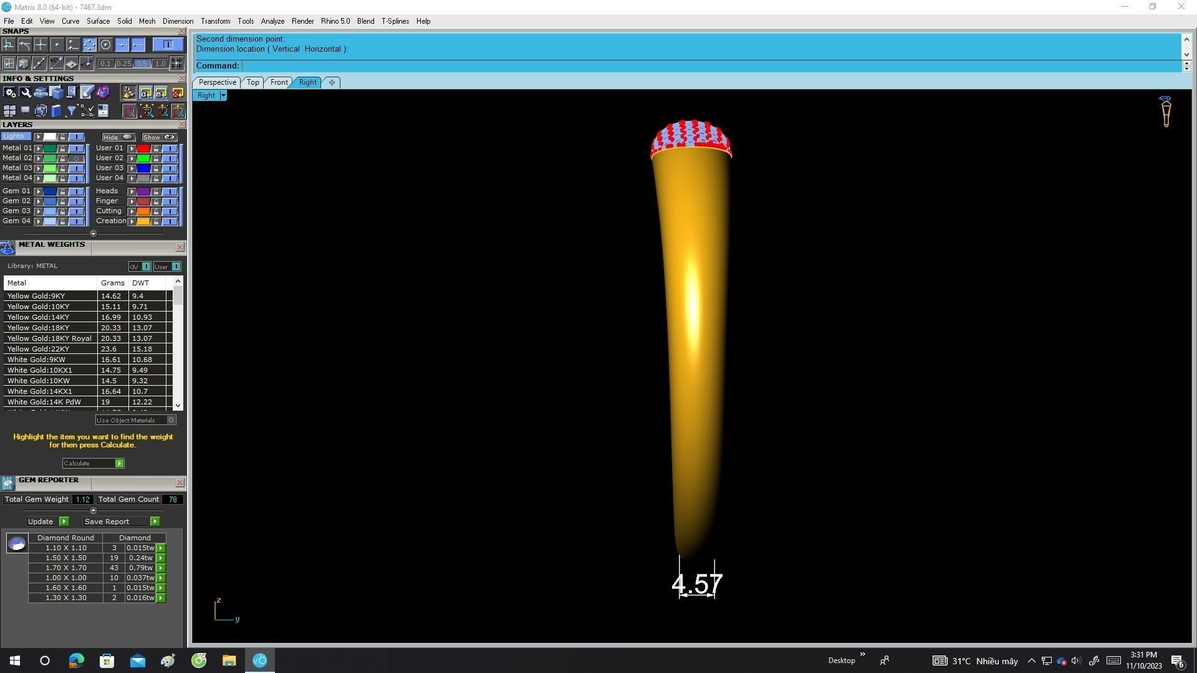Click the Creation layer color swatch
Screen dimensions: 1197x673
143,221
